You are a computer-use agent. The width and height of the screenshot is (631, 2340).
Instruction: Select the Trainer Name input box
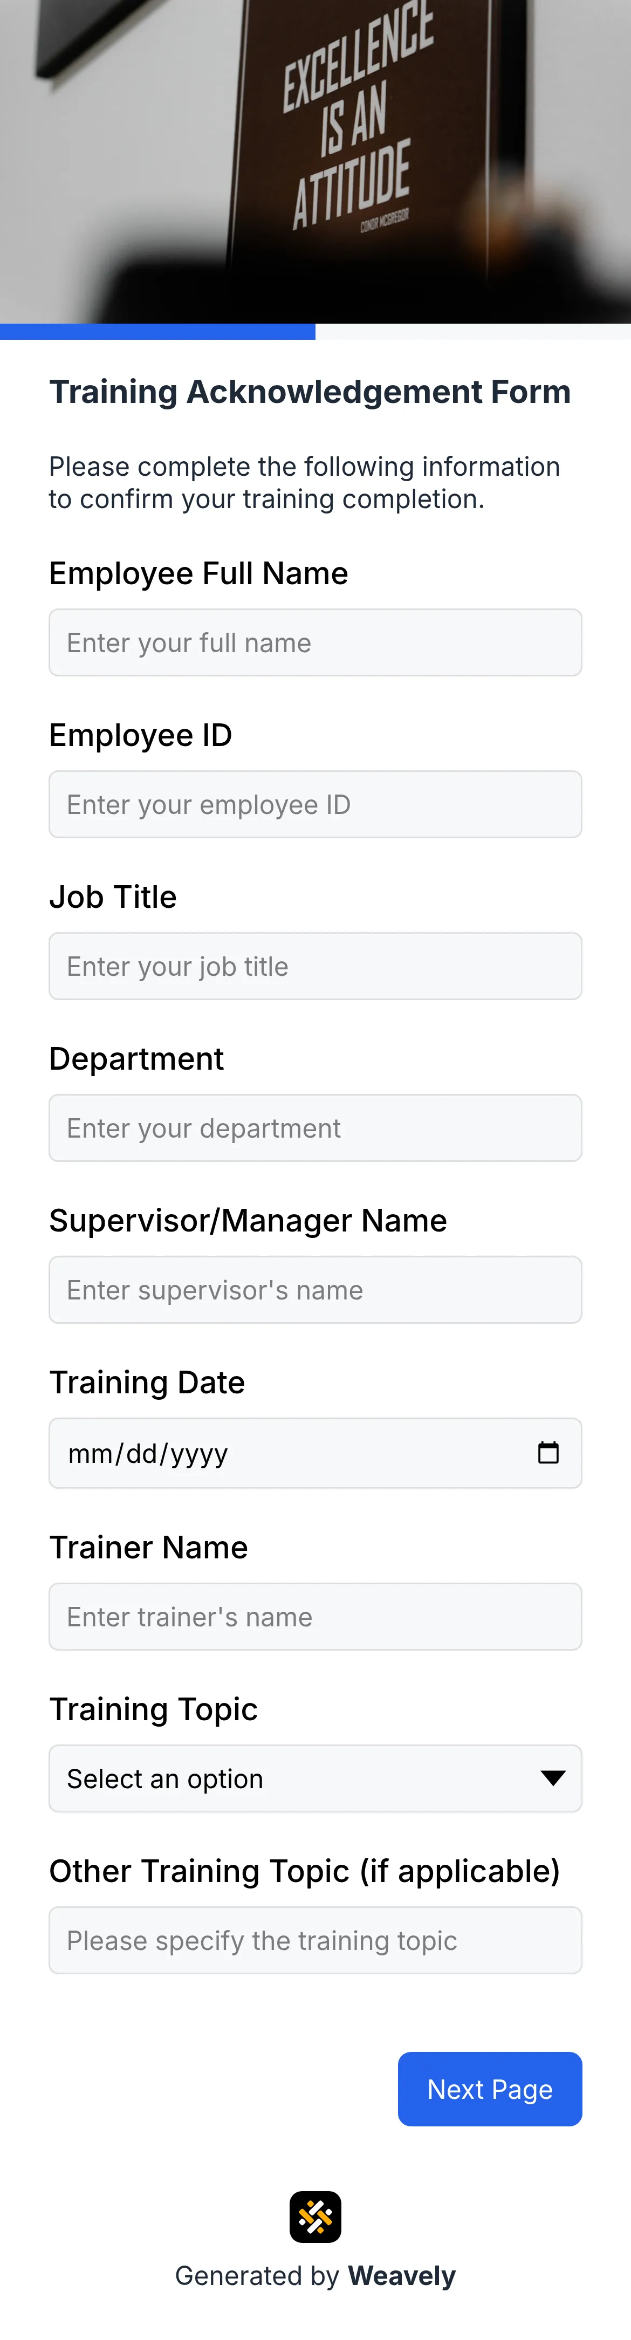[x=315, y=1616]
